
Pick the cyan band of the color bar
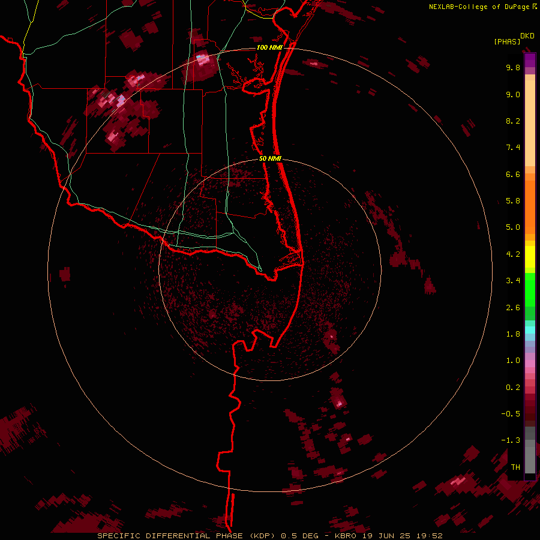[x=530, y=330]
